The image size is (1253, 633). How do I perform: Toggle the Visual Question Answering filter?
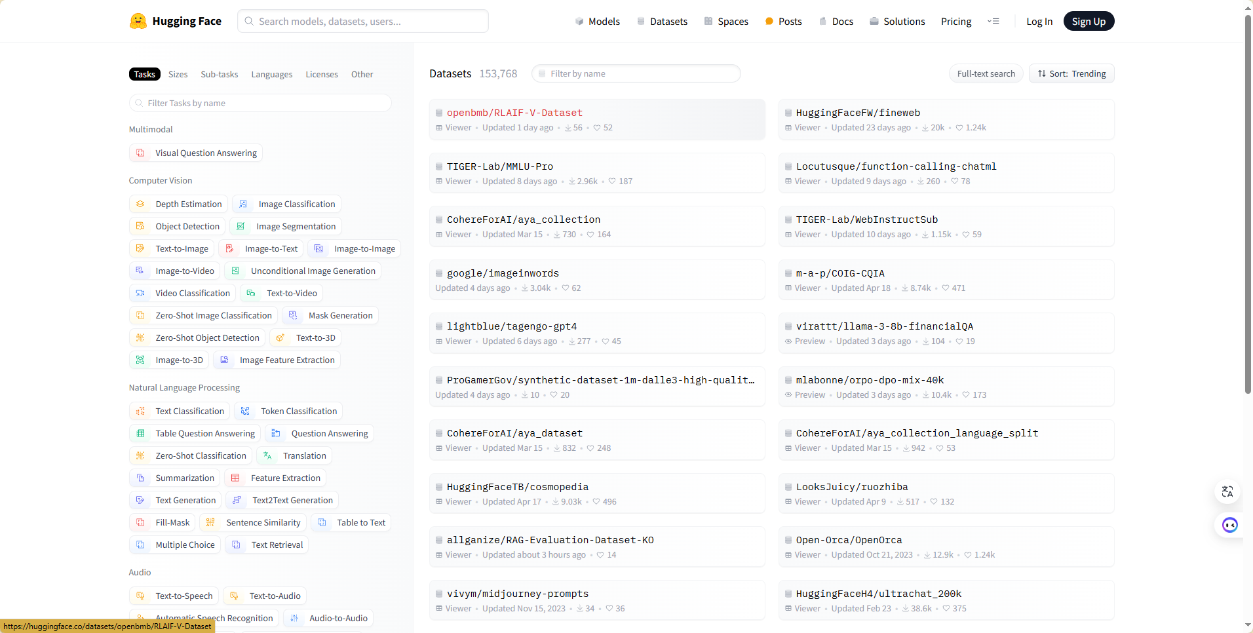click(x=196, y=153)
